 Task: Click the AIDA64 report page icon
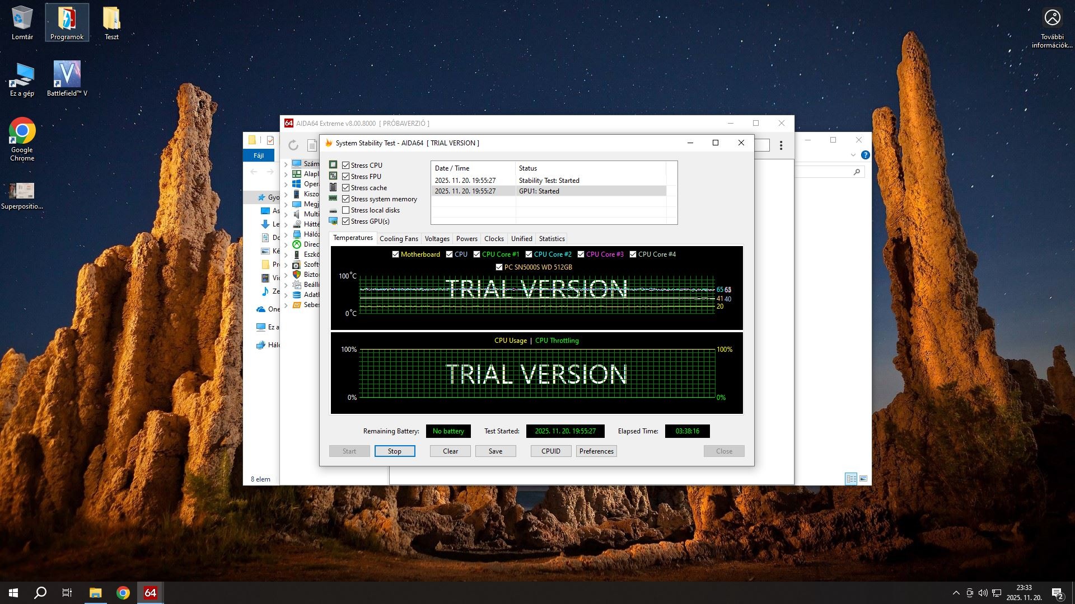(x=312, y=145)
